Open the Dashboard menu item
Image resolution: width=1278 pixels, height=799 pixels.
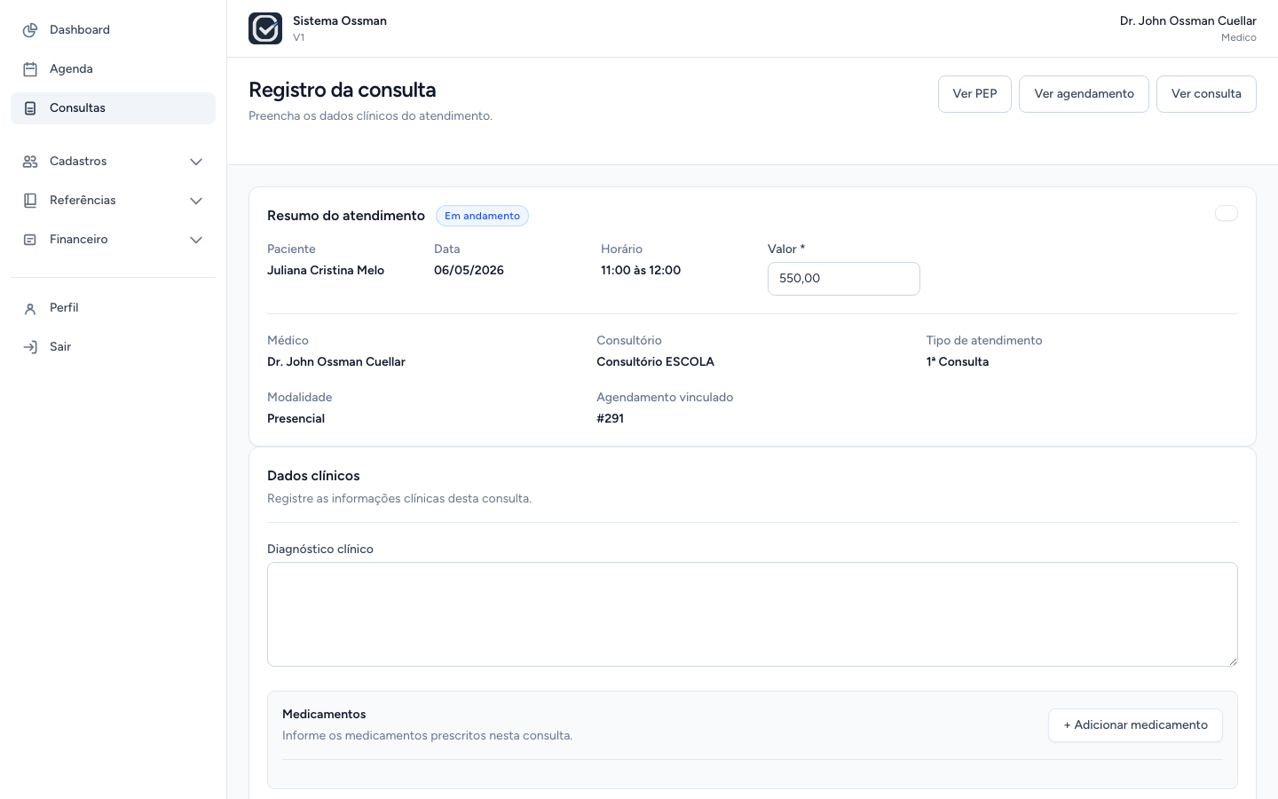(113, 30)
